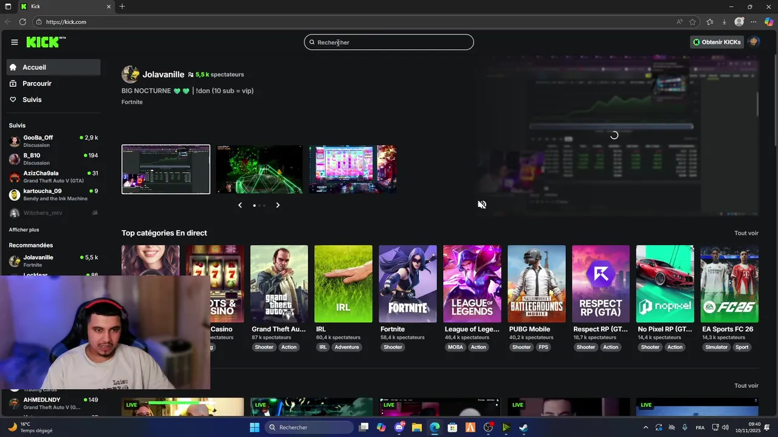Open AHMEDLNDY recommended channel

[54, 404]
